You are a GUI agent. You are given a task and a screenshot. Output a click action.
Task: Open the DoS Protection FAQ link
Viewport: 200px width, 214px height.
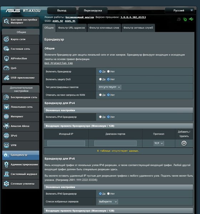coord(59,63)
